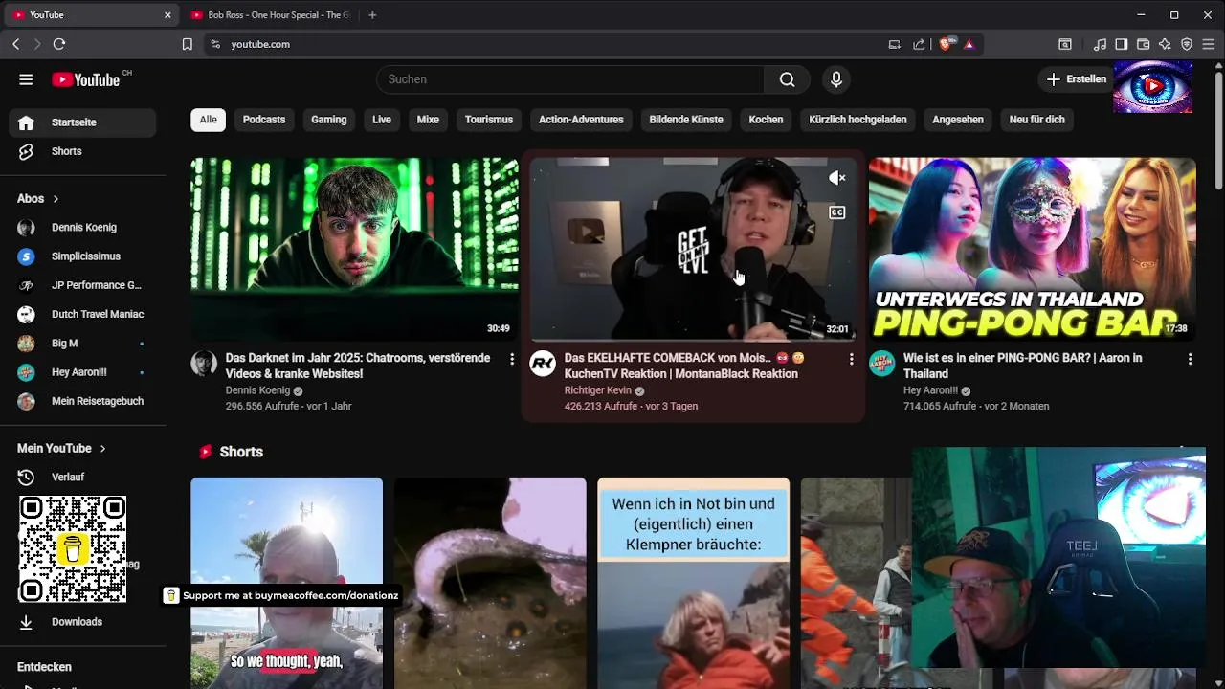Click the share icon in address bar

[920, 44]
